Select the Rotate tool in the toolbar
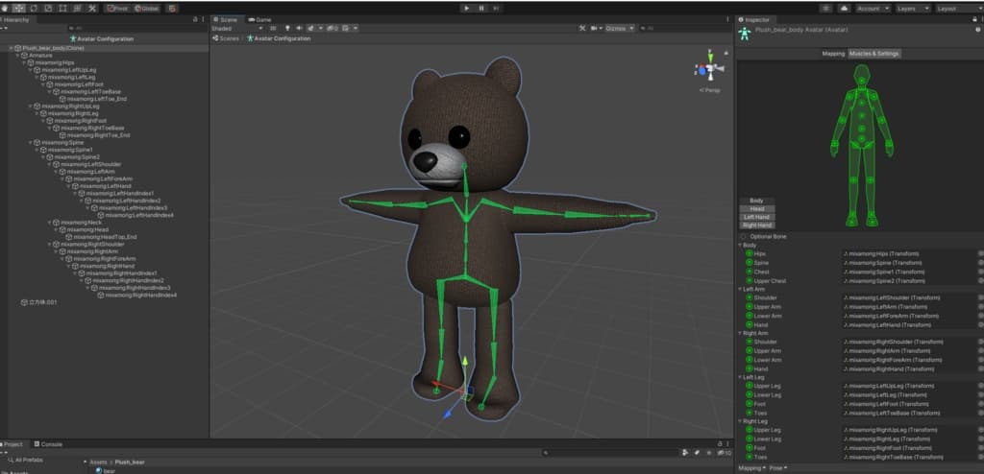This screenshot has height=474, width=984. [34, 8]
